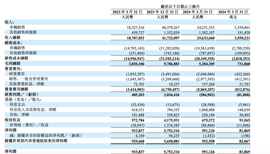Image resolution: width=270 pixels, height=154 pixels.
Task: Click operating profit value 405,203
Action: [x=138, y=95]
